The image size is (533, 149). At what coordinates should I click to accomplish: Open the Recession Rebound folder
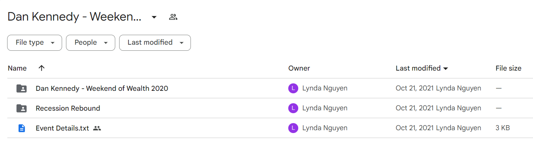[68, 108]
